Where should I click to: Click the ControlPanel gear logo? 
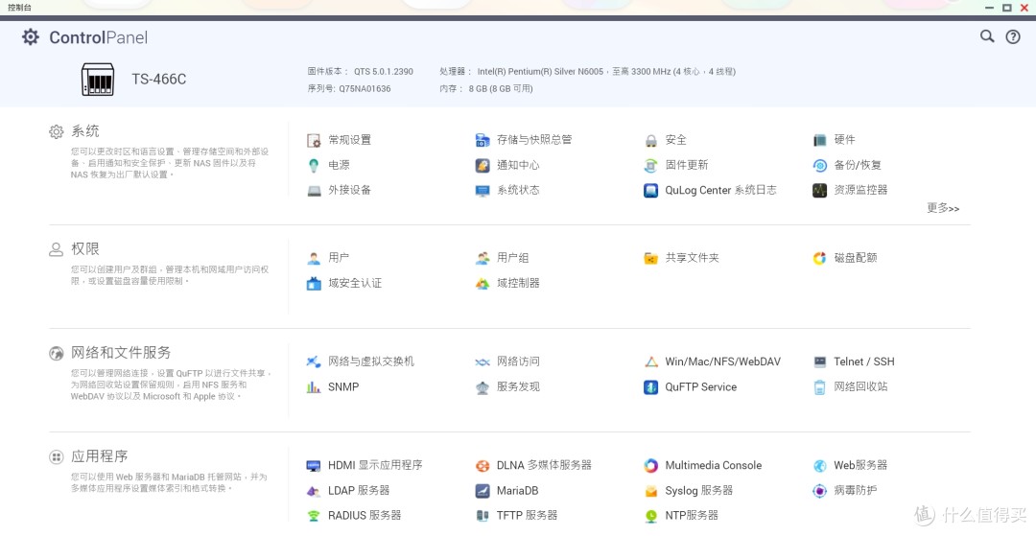pos(31,37)
